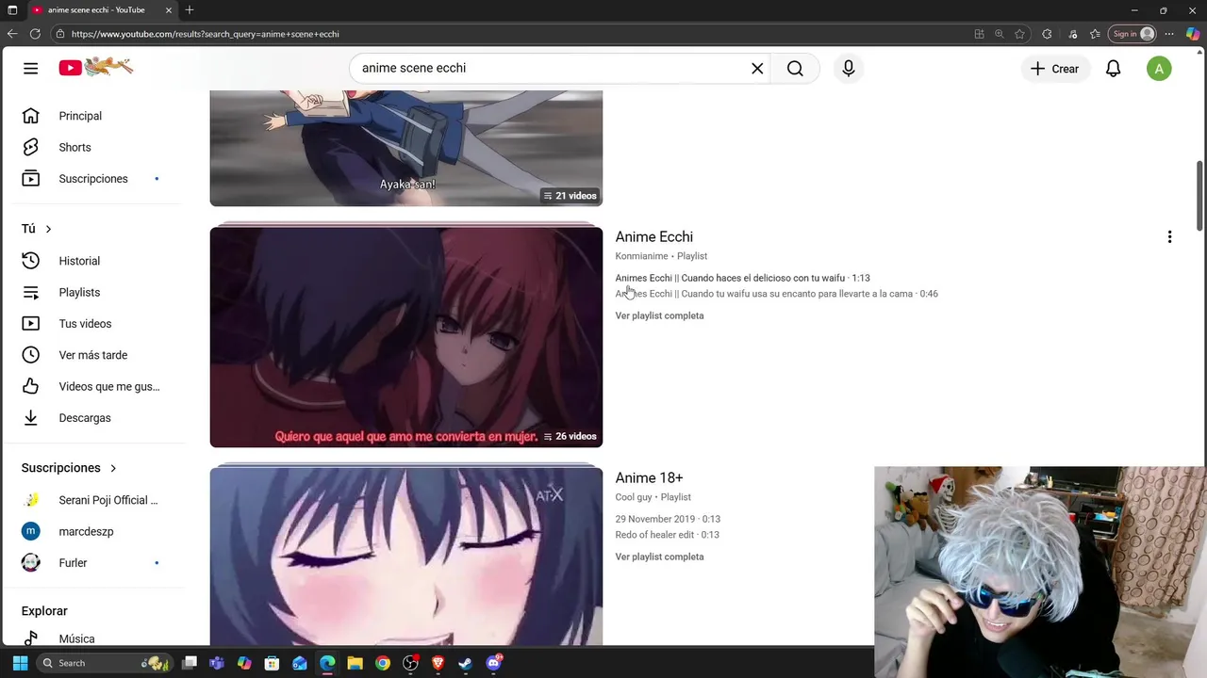
Task: Open the split screen / apps icon in the address bar
Action: [980, 34]
